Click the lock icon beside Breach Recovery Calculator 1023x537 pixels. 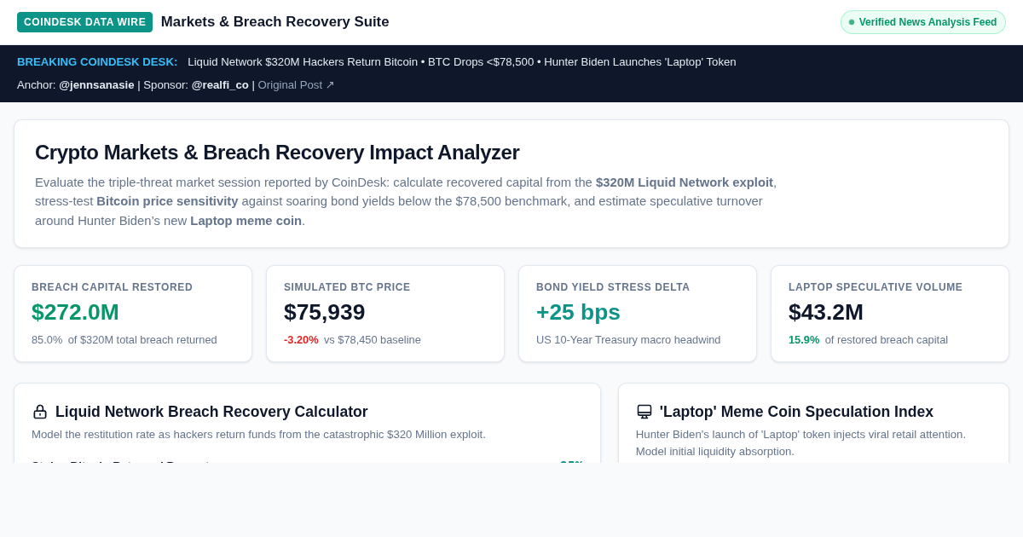click(40, 412)
